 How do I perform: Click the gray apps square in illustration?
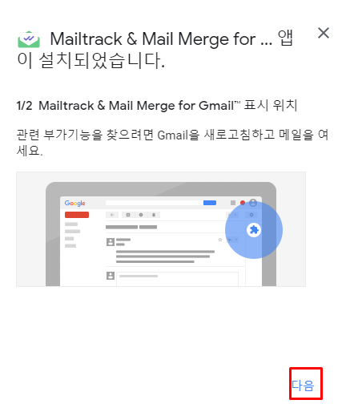233,203
